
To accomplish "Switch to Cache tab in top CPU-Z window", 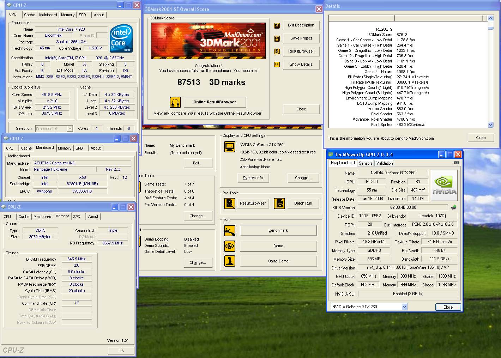I will tap(30, 15).
